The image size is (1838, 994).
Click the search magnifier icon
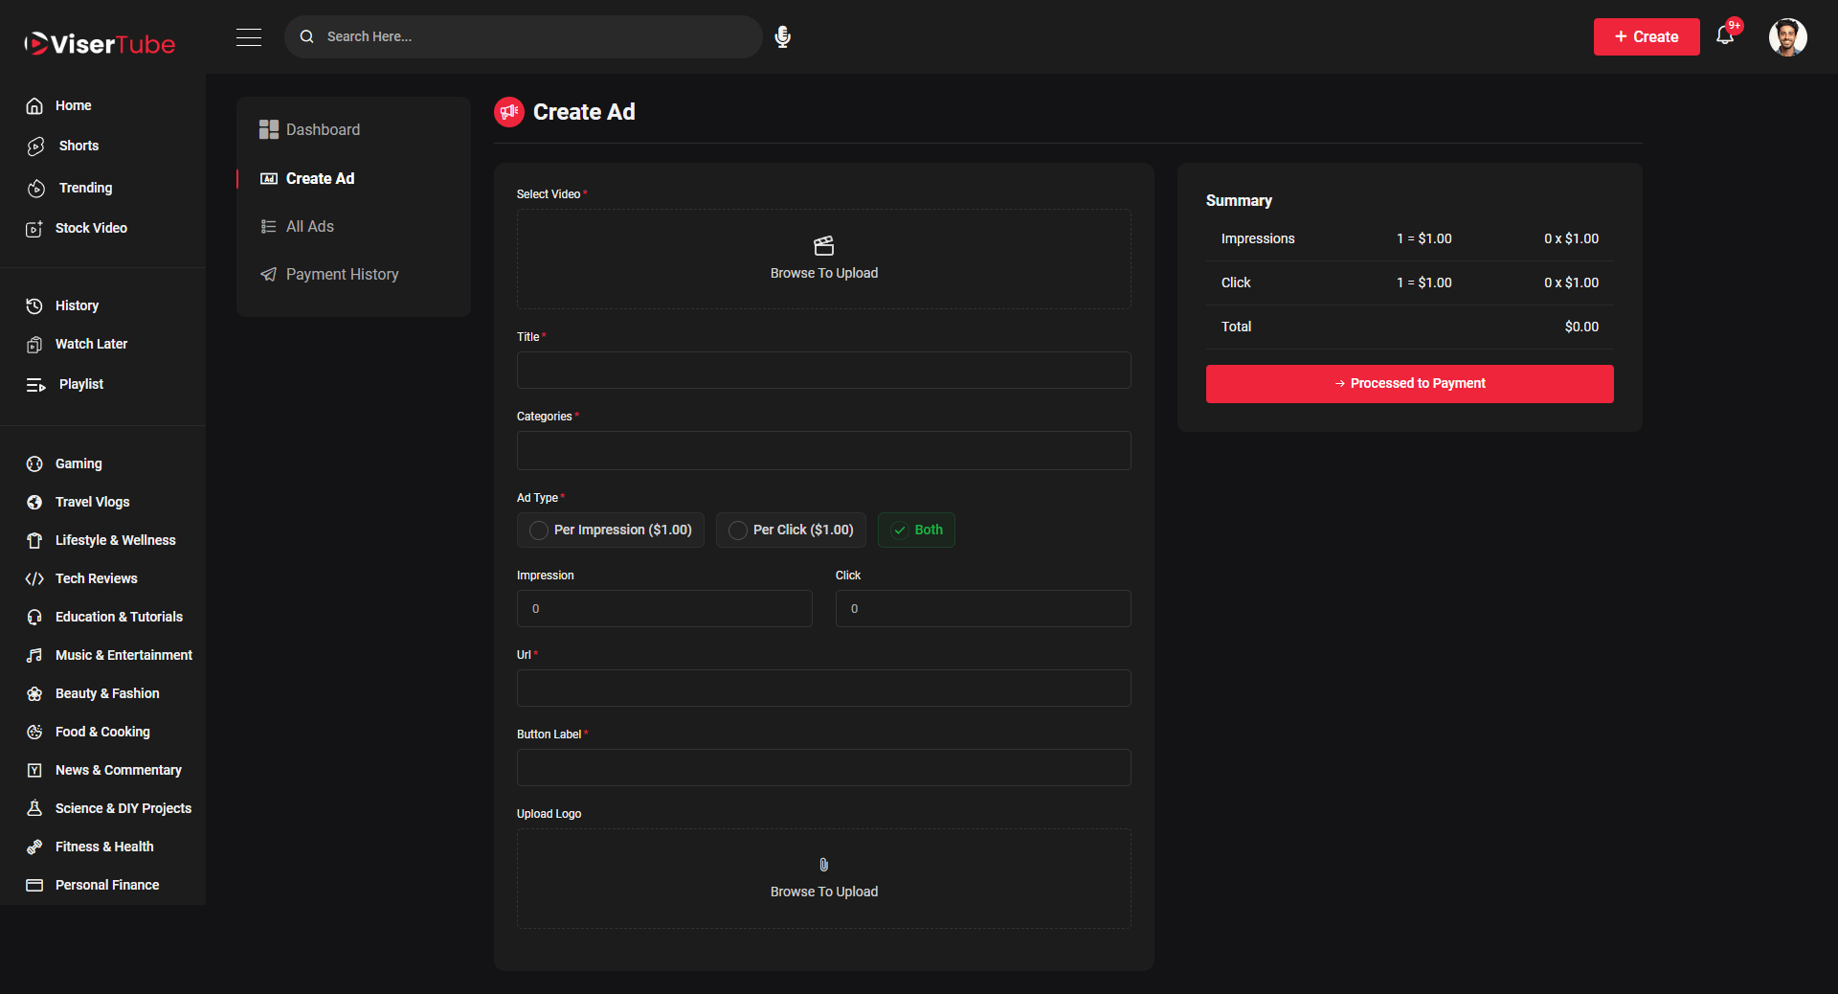coord(307,36)
